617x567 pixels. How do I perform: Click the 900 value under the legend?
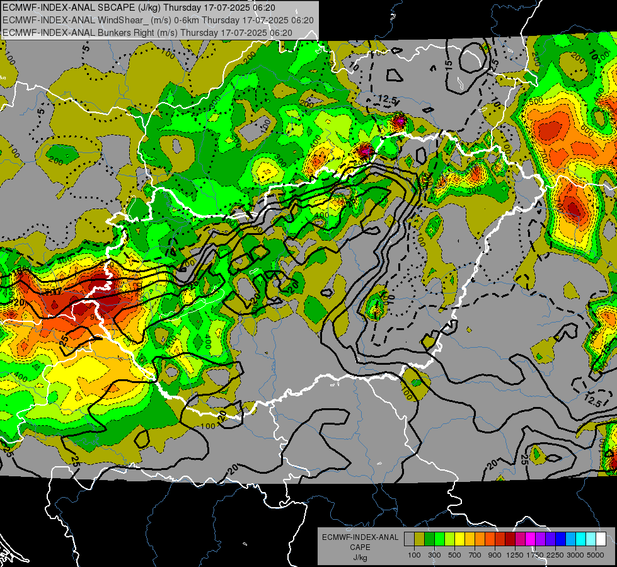pyautogui.click(x=495, y=555)
